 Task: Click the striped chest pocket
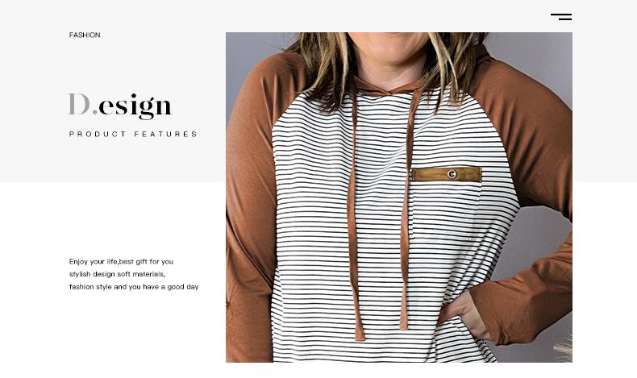(445, 209)
